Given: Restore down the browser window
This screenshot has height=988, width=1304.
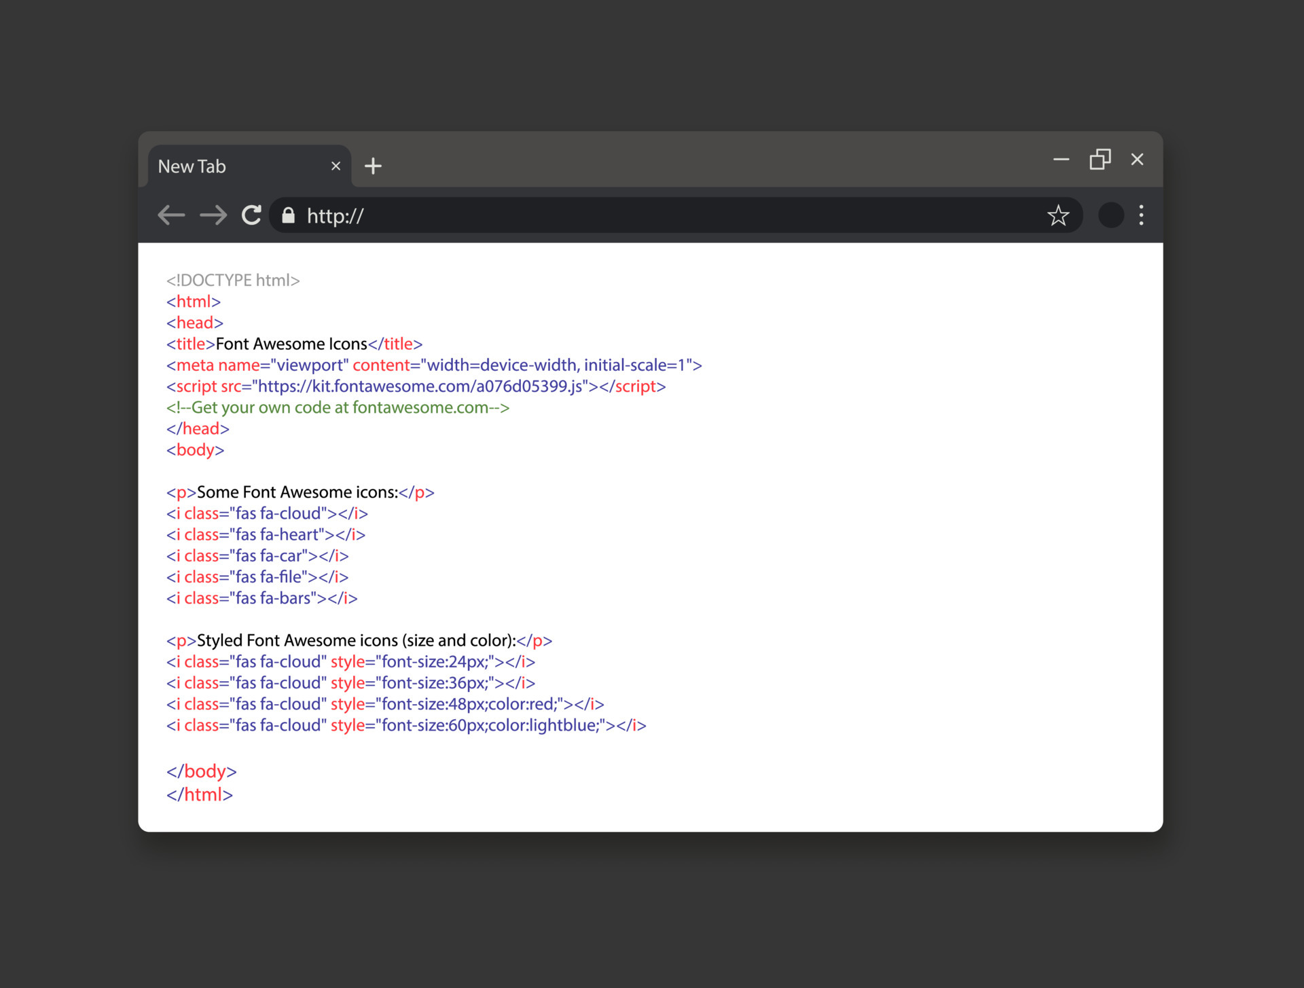Looking at the screenshot, I should click(1100, 160).
